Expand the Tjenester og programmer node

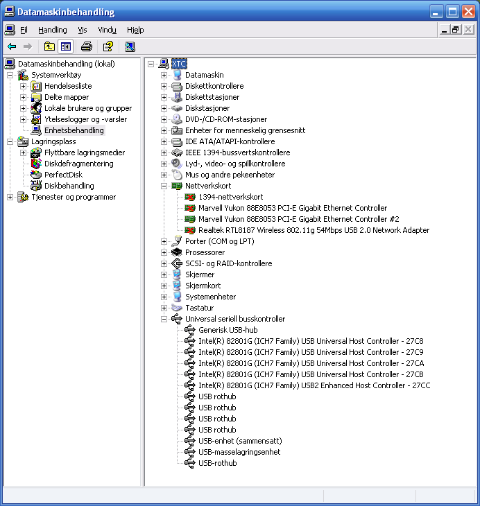(x=10, y=197)
